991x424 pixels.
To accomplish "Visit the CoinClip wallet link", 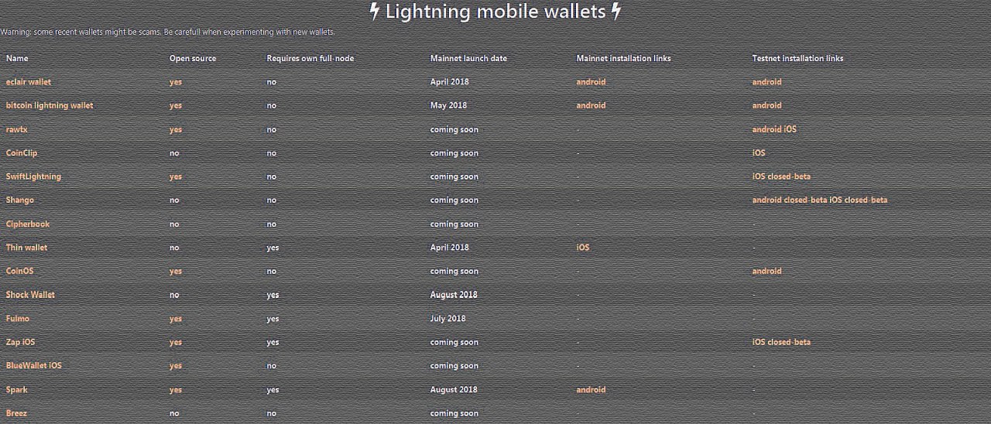I will coord(22,153).
